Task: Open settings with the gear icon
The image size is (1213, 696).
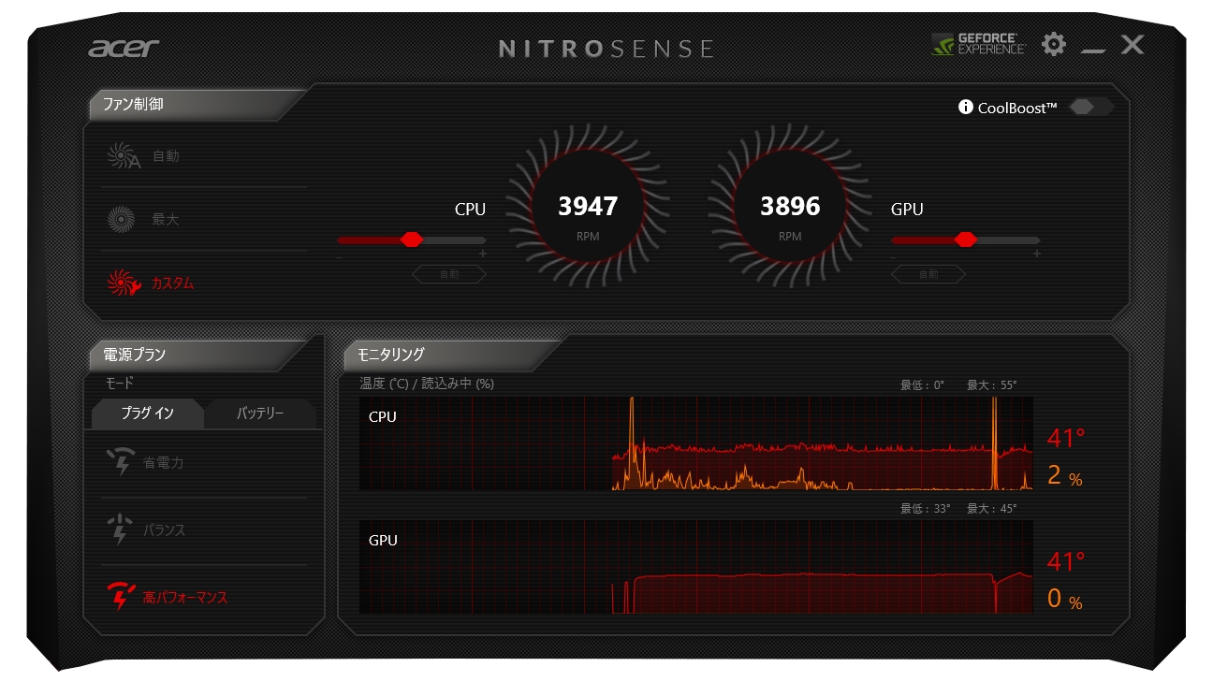Action: point(1054,44)
